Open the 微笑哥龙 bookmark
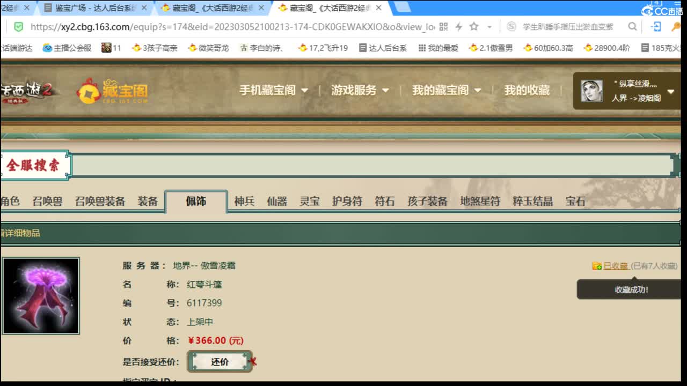Viewport: 687px width, 386px height. pyautogui.click(x=208, y=48)
